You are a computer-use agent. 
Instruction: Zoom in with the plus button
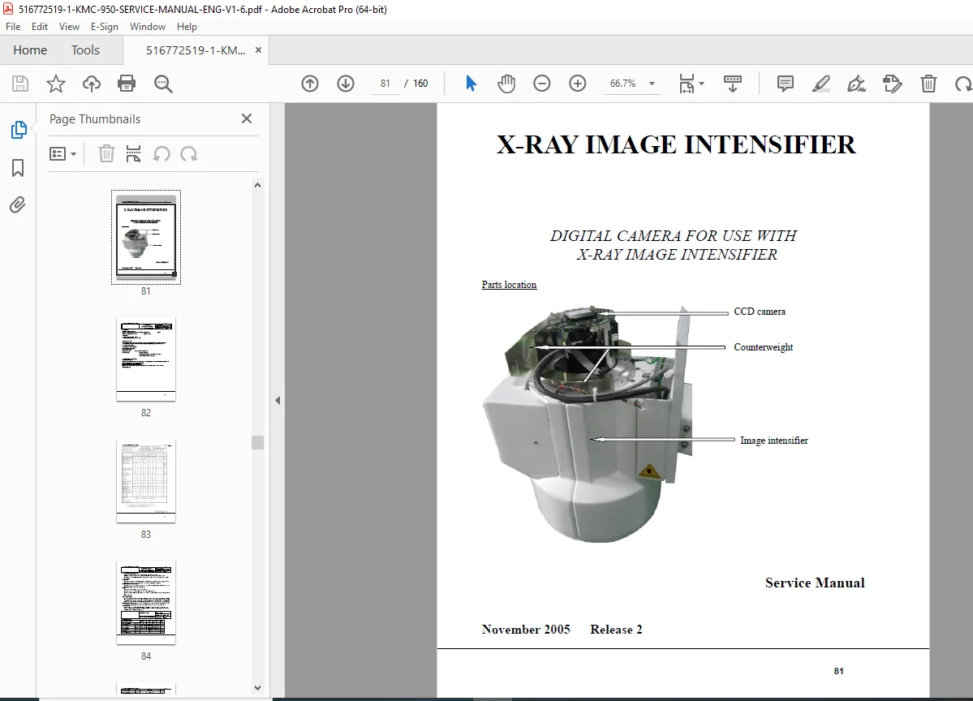click(578, 84)
